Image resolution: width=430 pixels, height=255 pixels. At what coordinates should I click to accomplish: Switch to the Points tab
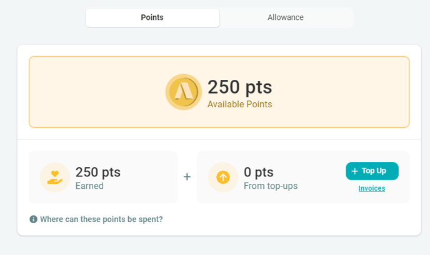click(152, 17)
